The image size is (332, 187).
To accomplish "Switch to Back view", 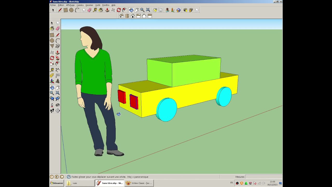I will pyautogui.click(x=144, y=16).
